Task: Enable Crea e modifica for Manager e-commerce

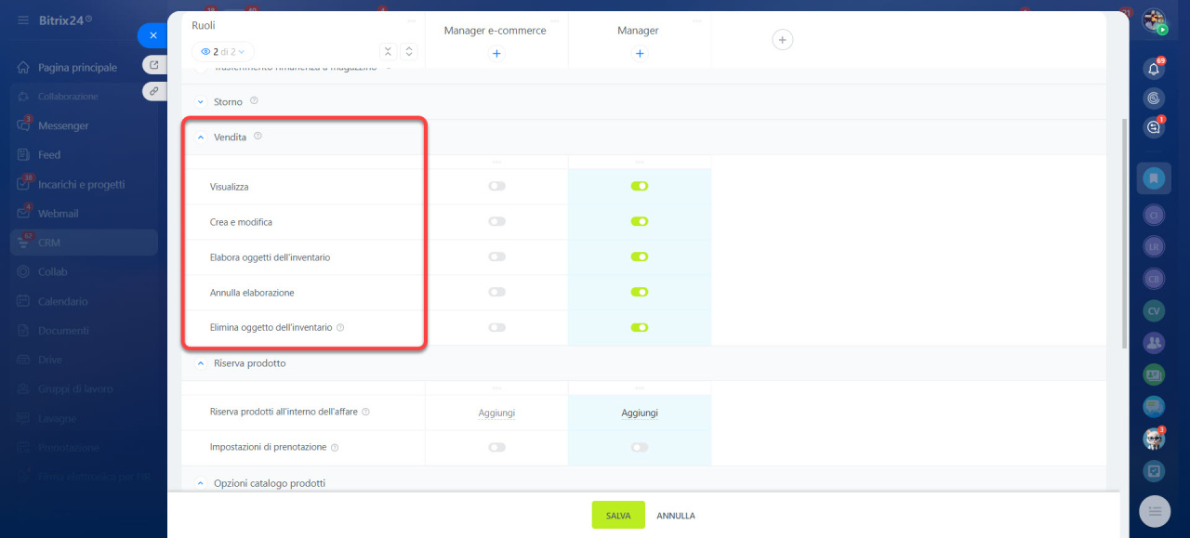Action: pos(496,221)
